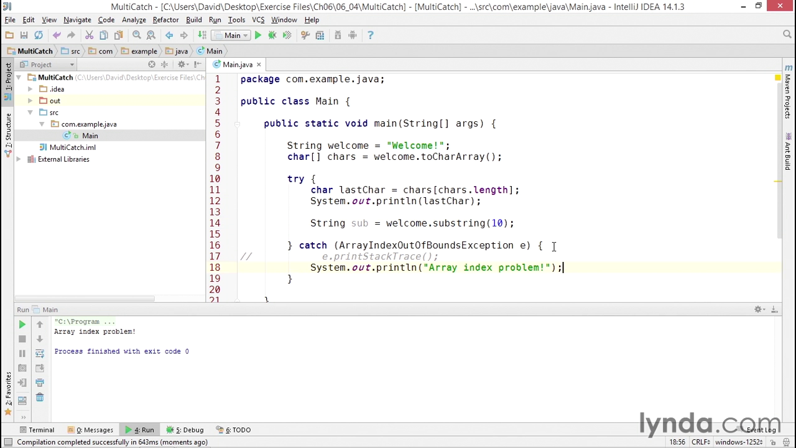The image size is (796, 448).
Task: Click the Paste toolbar icon
Action: click(118, 35)
